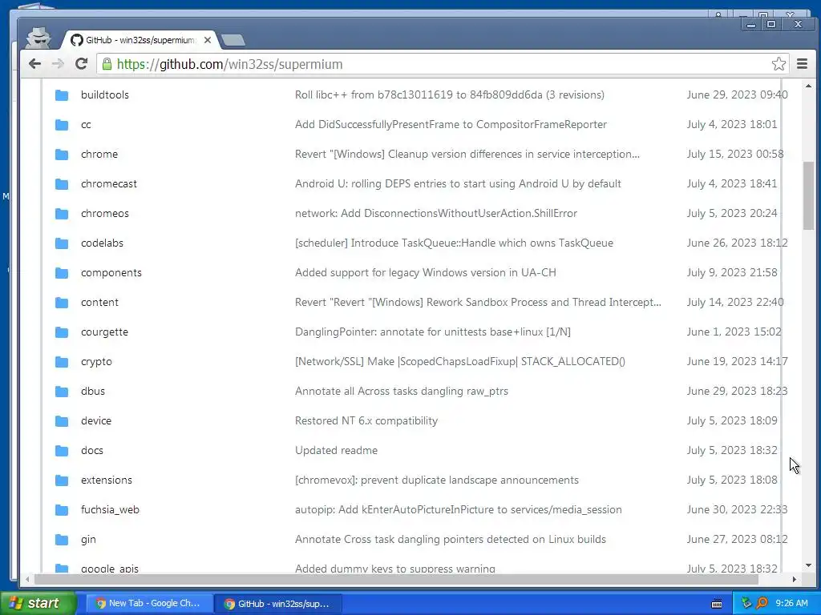The image size is (821, 615).
Task: Open the 'Restored NT 6.x compatibility' commit
Action: point(366,421)
